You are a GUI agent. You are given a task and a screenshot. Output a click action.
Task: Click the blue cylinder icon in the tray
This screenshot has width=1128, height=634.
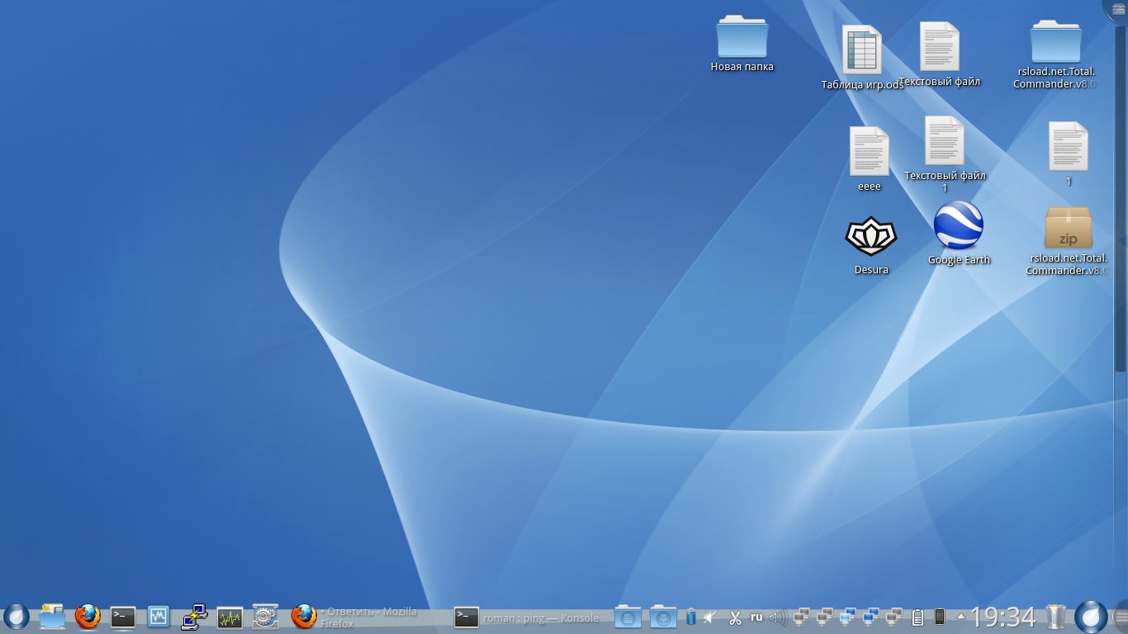coord(691,617)
